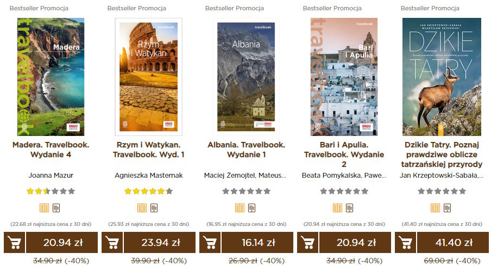This screenshot has height=266, width=491.
Task: Add Dzikie Tatry to cart via cart icon
Action: point(406,242)
